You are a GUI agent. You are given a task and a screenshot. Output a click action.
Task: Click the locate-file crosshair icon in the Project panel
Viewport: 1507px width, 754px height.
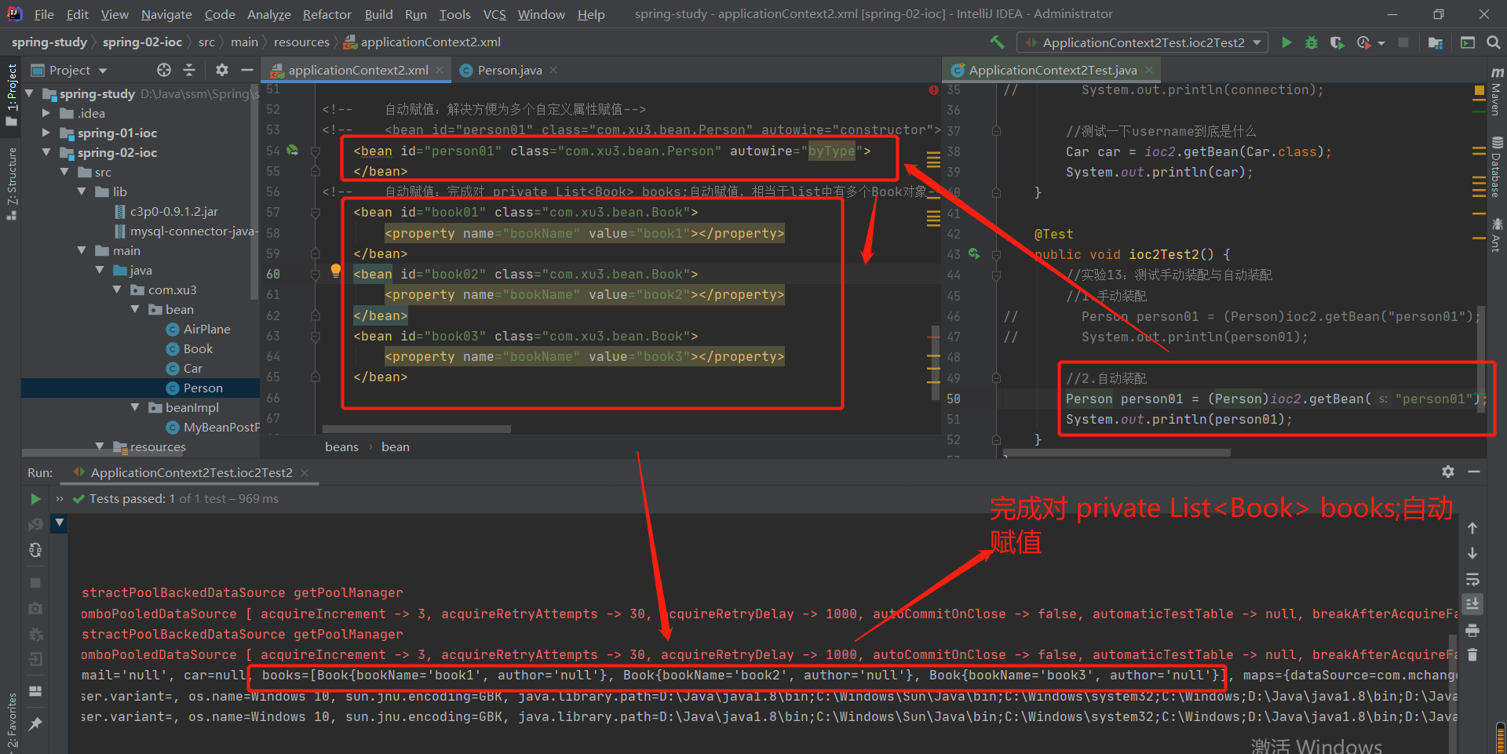[x=163, y=70]
